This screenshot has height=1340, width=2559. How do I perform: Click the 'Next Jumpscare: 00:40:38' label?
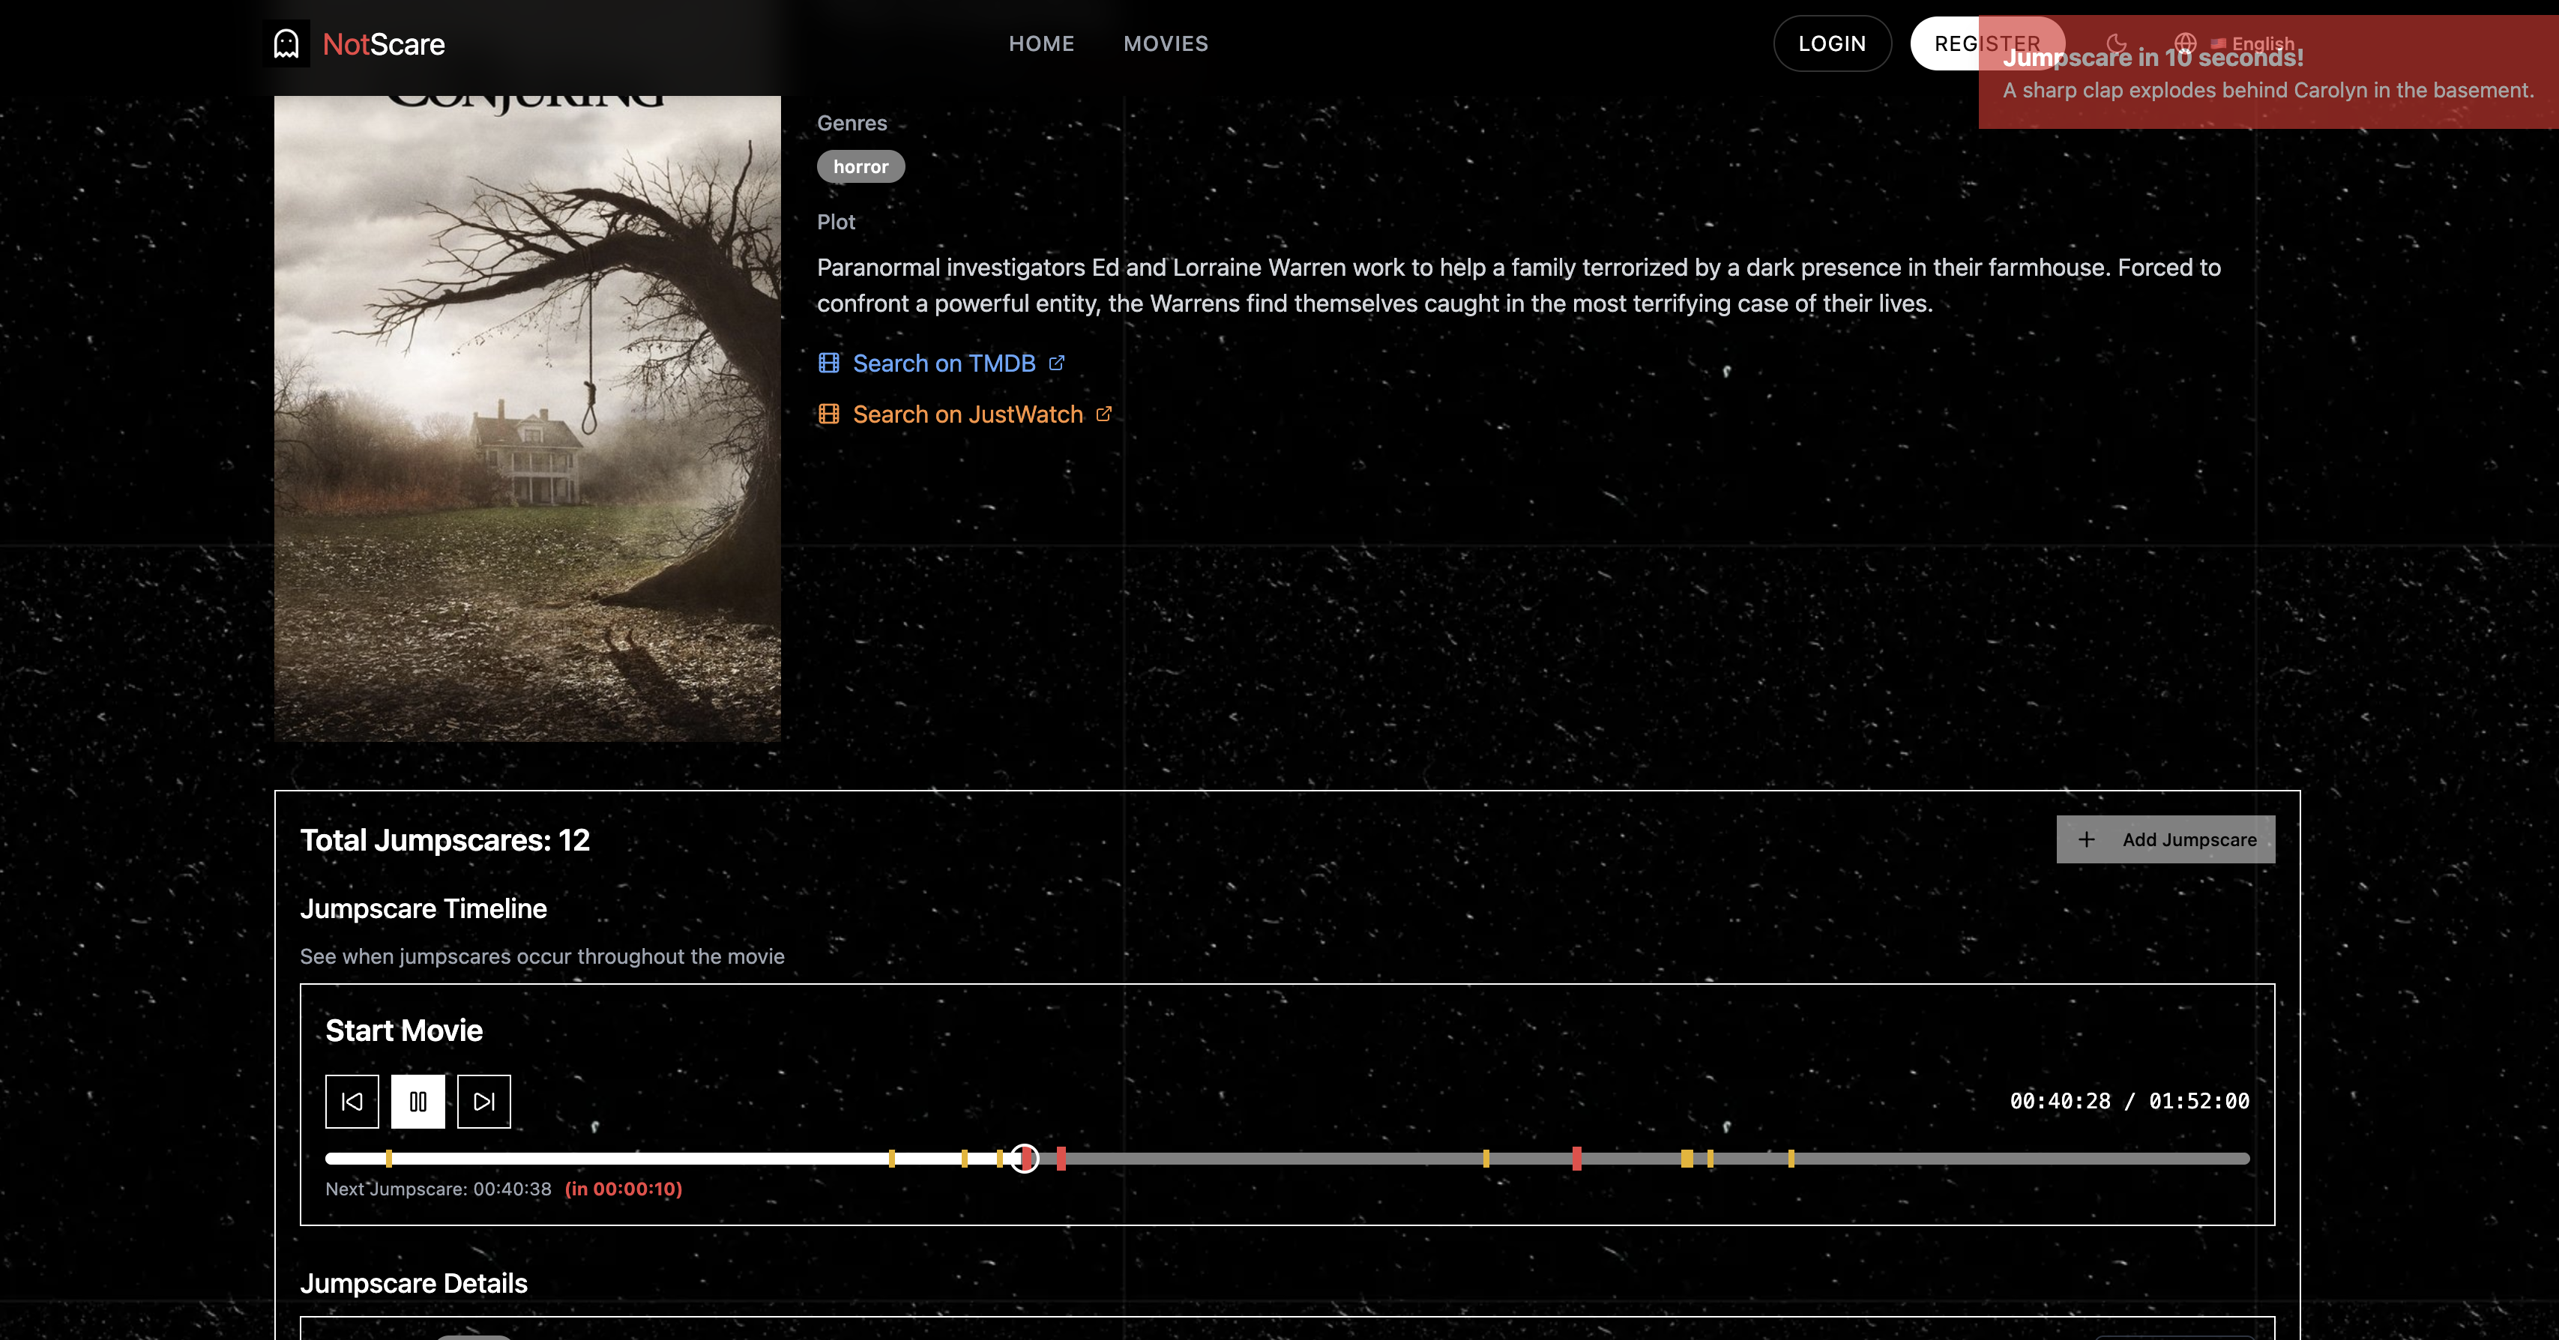(x=438, y=1189)
